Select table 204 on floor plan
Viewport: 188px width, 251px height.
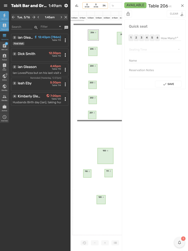point(93,68)
